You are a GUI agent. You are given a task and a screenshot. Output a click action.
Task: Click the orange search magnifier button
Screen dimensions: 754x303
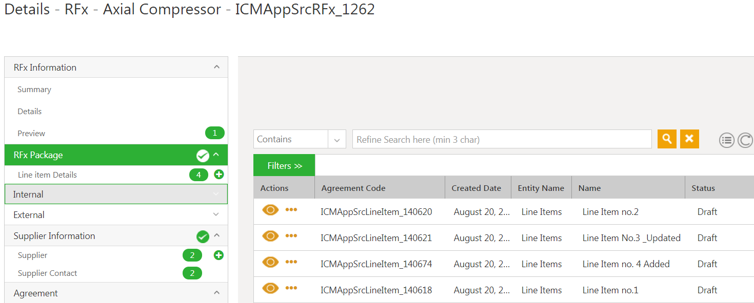[667, 139]
